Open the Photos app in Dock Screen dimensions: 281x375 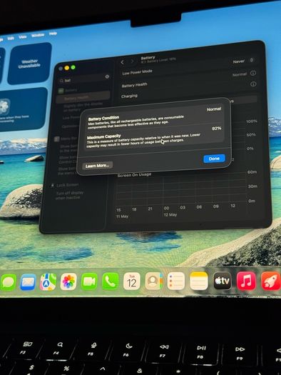[68, 281]
